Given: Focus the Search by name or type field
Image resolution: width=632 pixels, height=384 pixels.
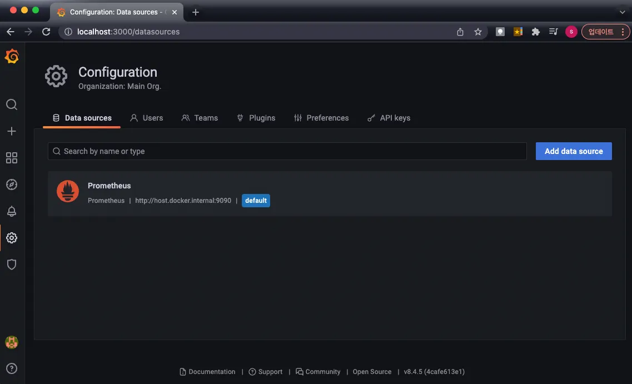Looking at the screenshot, I should tap(287, 151).
